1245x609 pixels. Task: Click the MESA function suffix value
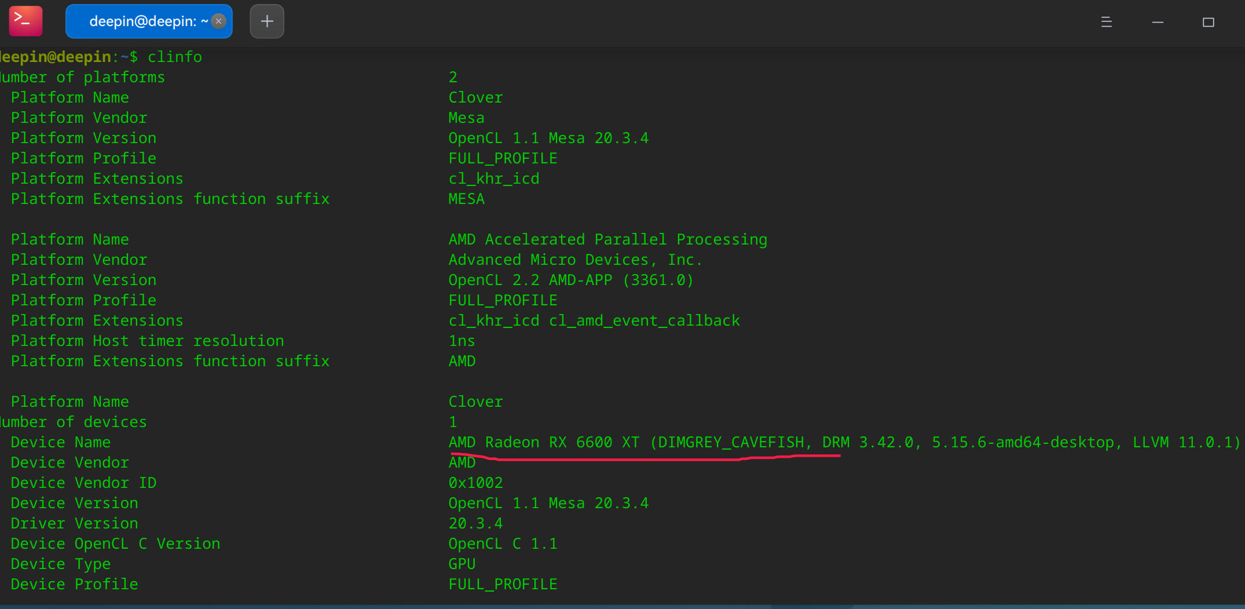[466, 199]
